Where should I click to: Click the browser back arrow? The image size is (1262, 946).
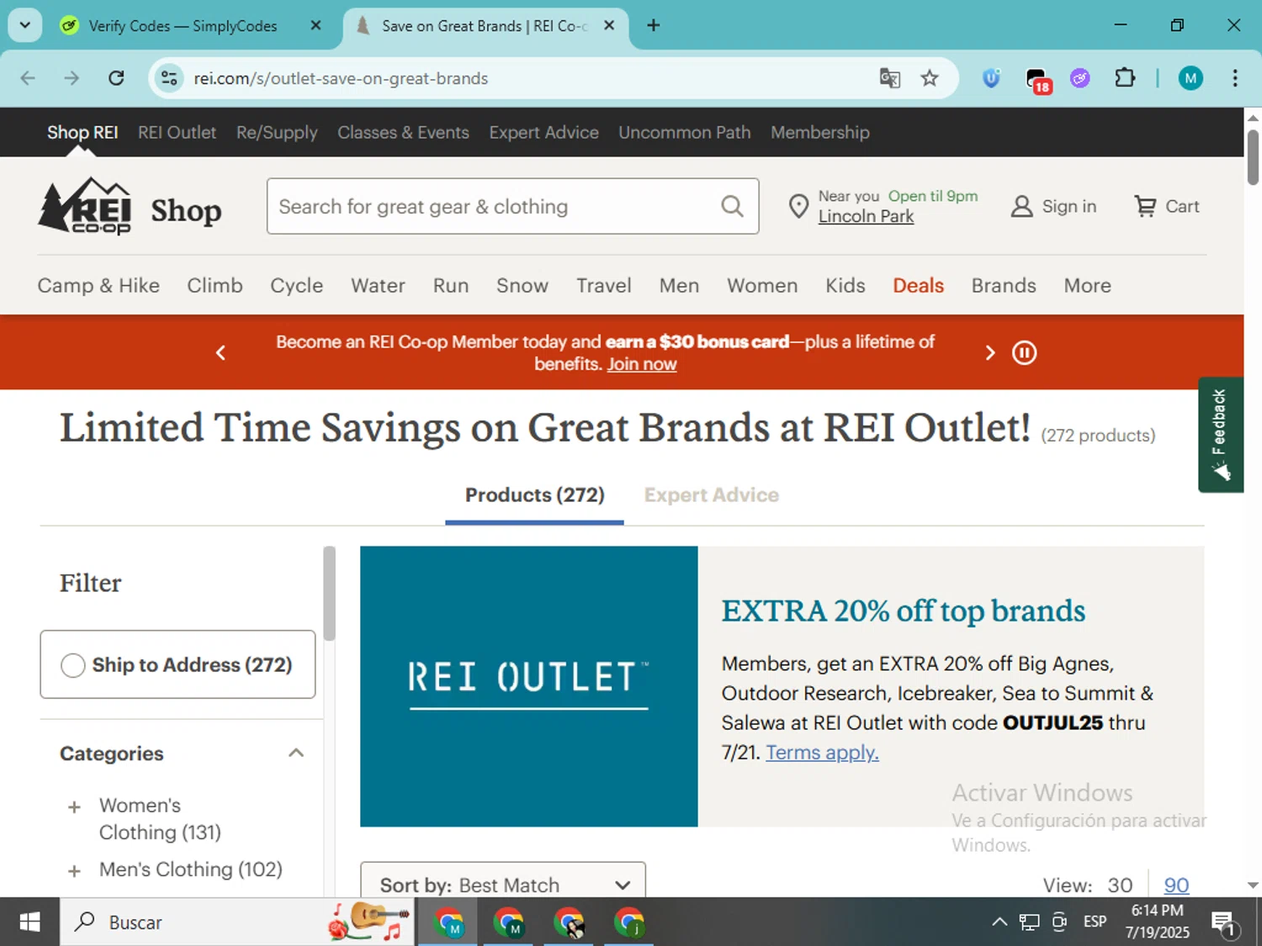[x=28, y=78]
